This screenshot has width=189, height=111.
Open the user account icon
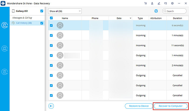tap(152, 3)
